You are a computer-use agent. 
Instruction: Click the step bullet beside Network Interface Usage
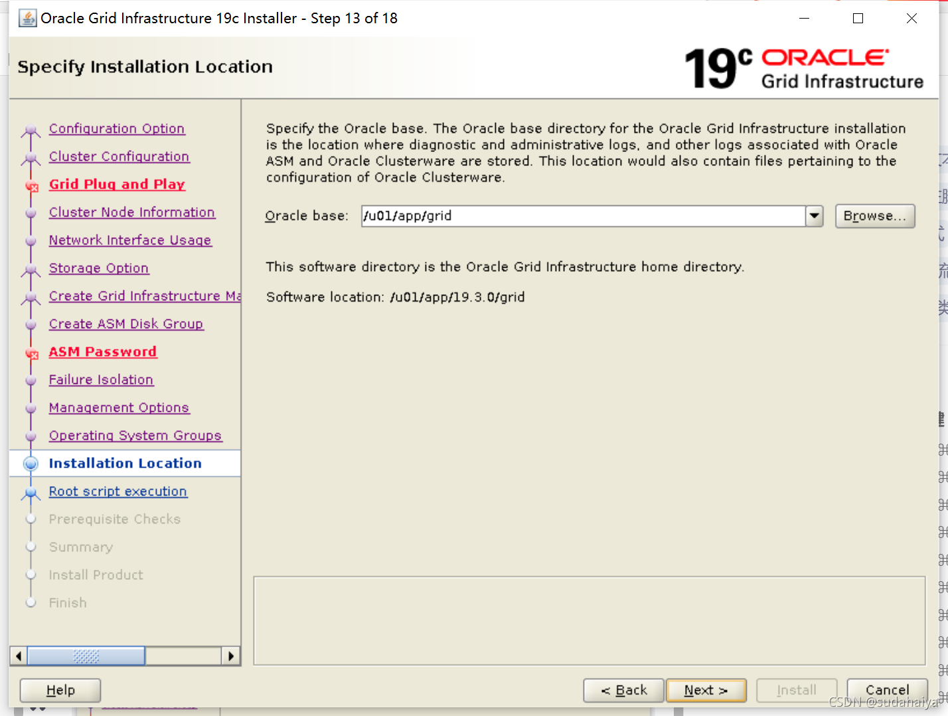click(31, 241)
